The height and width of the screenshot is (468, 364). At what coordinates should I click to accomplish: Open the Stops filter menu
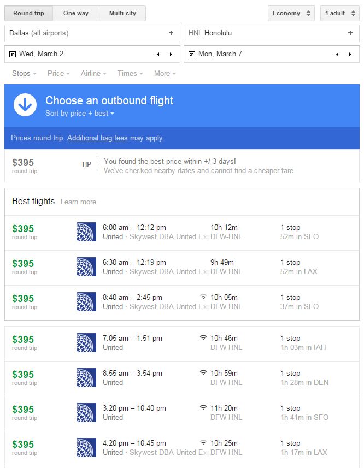click(x=24, y=73)
